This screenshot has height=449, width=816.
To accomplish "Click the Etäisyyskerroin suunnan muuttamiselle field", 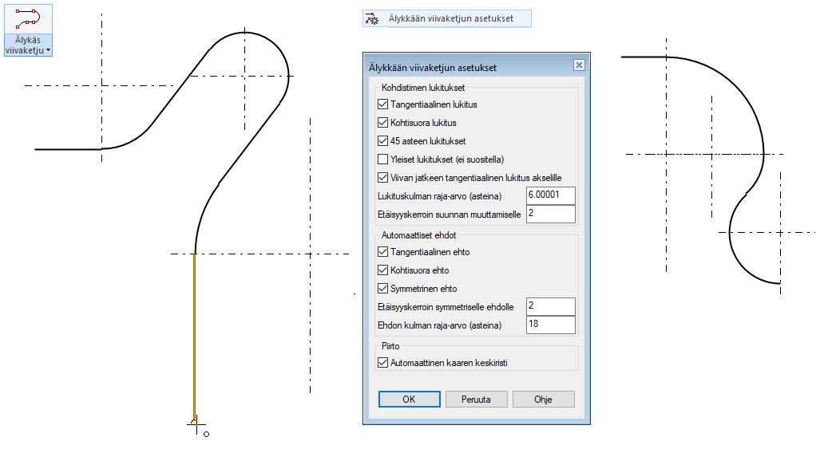I will (551, 214).
